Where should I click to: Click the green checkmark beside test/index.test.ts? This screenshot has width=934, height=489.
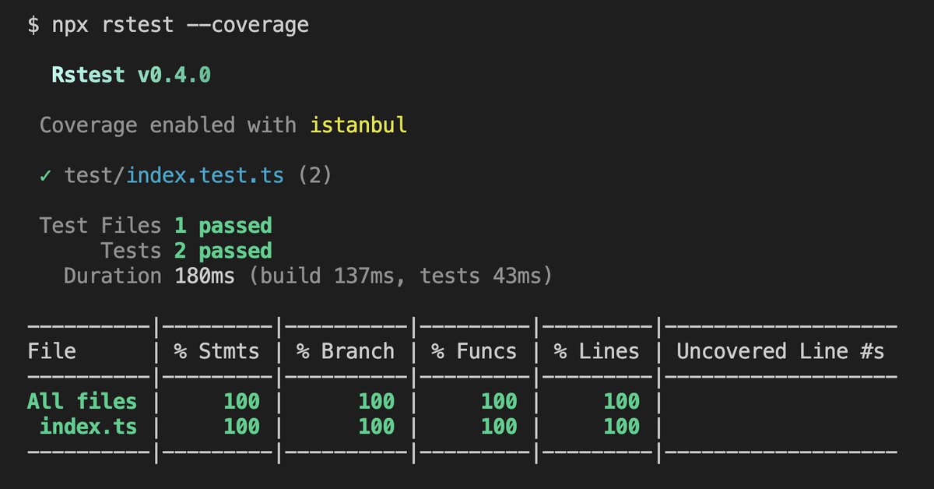(x=45, y=176)
